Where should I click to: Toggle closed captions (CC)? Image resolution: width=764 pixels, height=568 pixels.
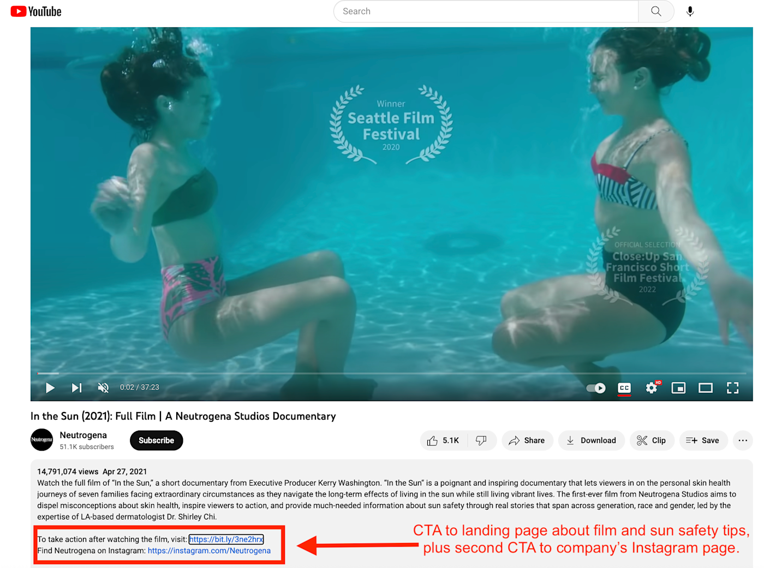[624, 388]
